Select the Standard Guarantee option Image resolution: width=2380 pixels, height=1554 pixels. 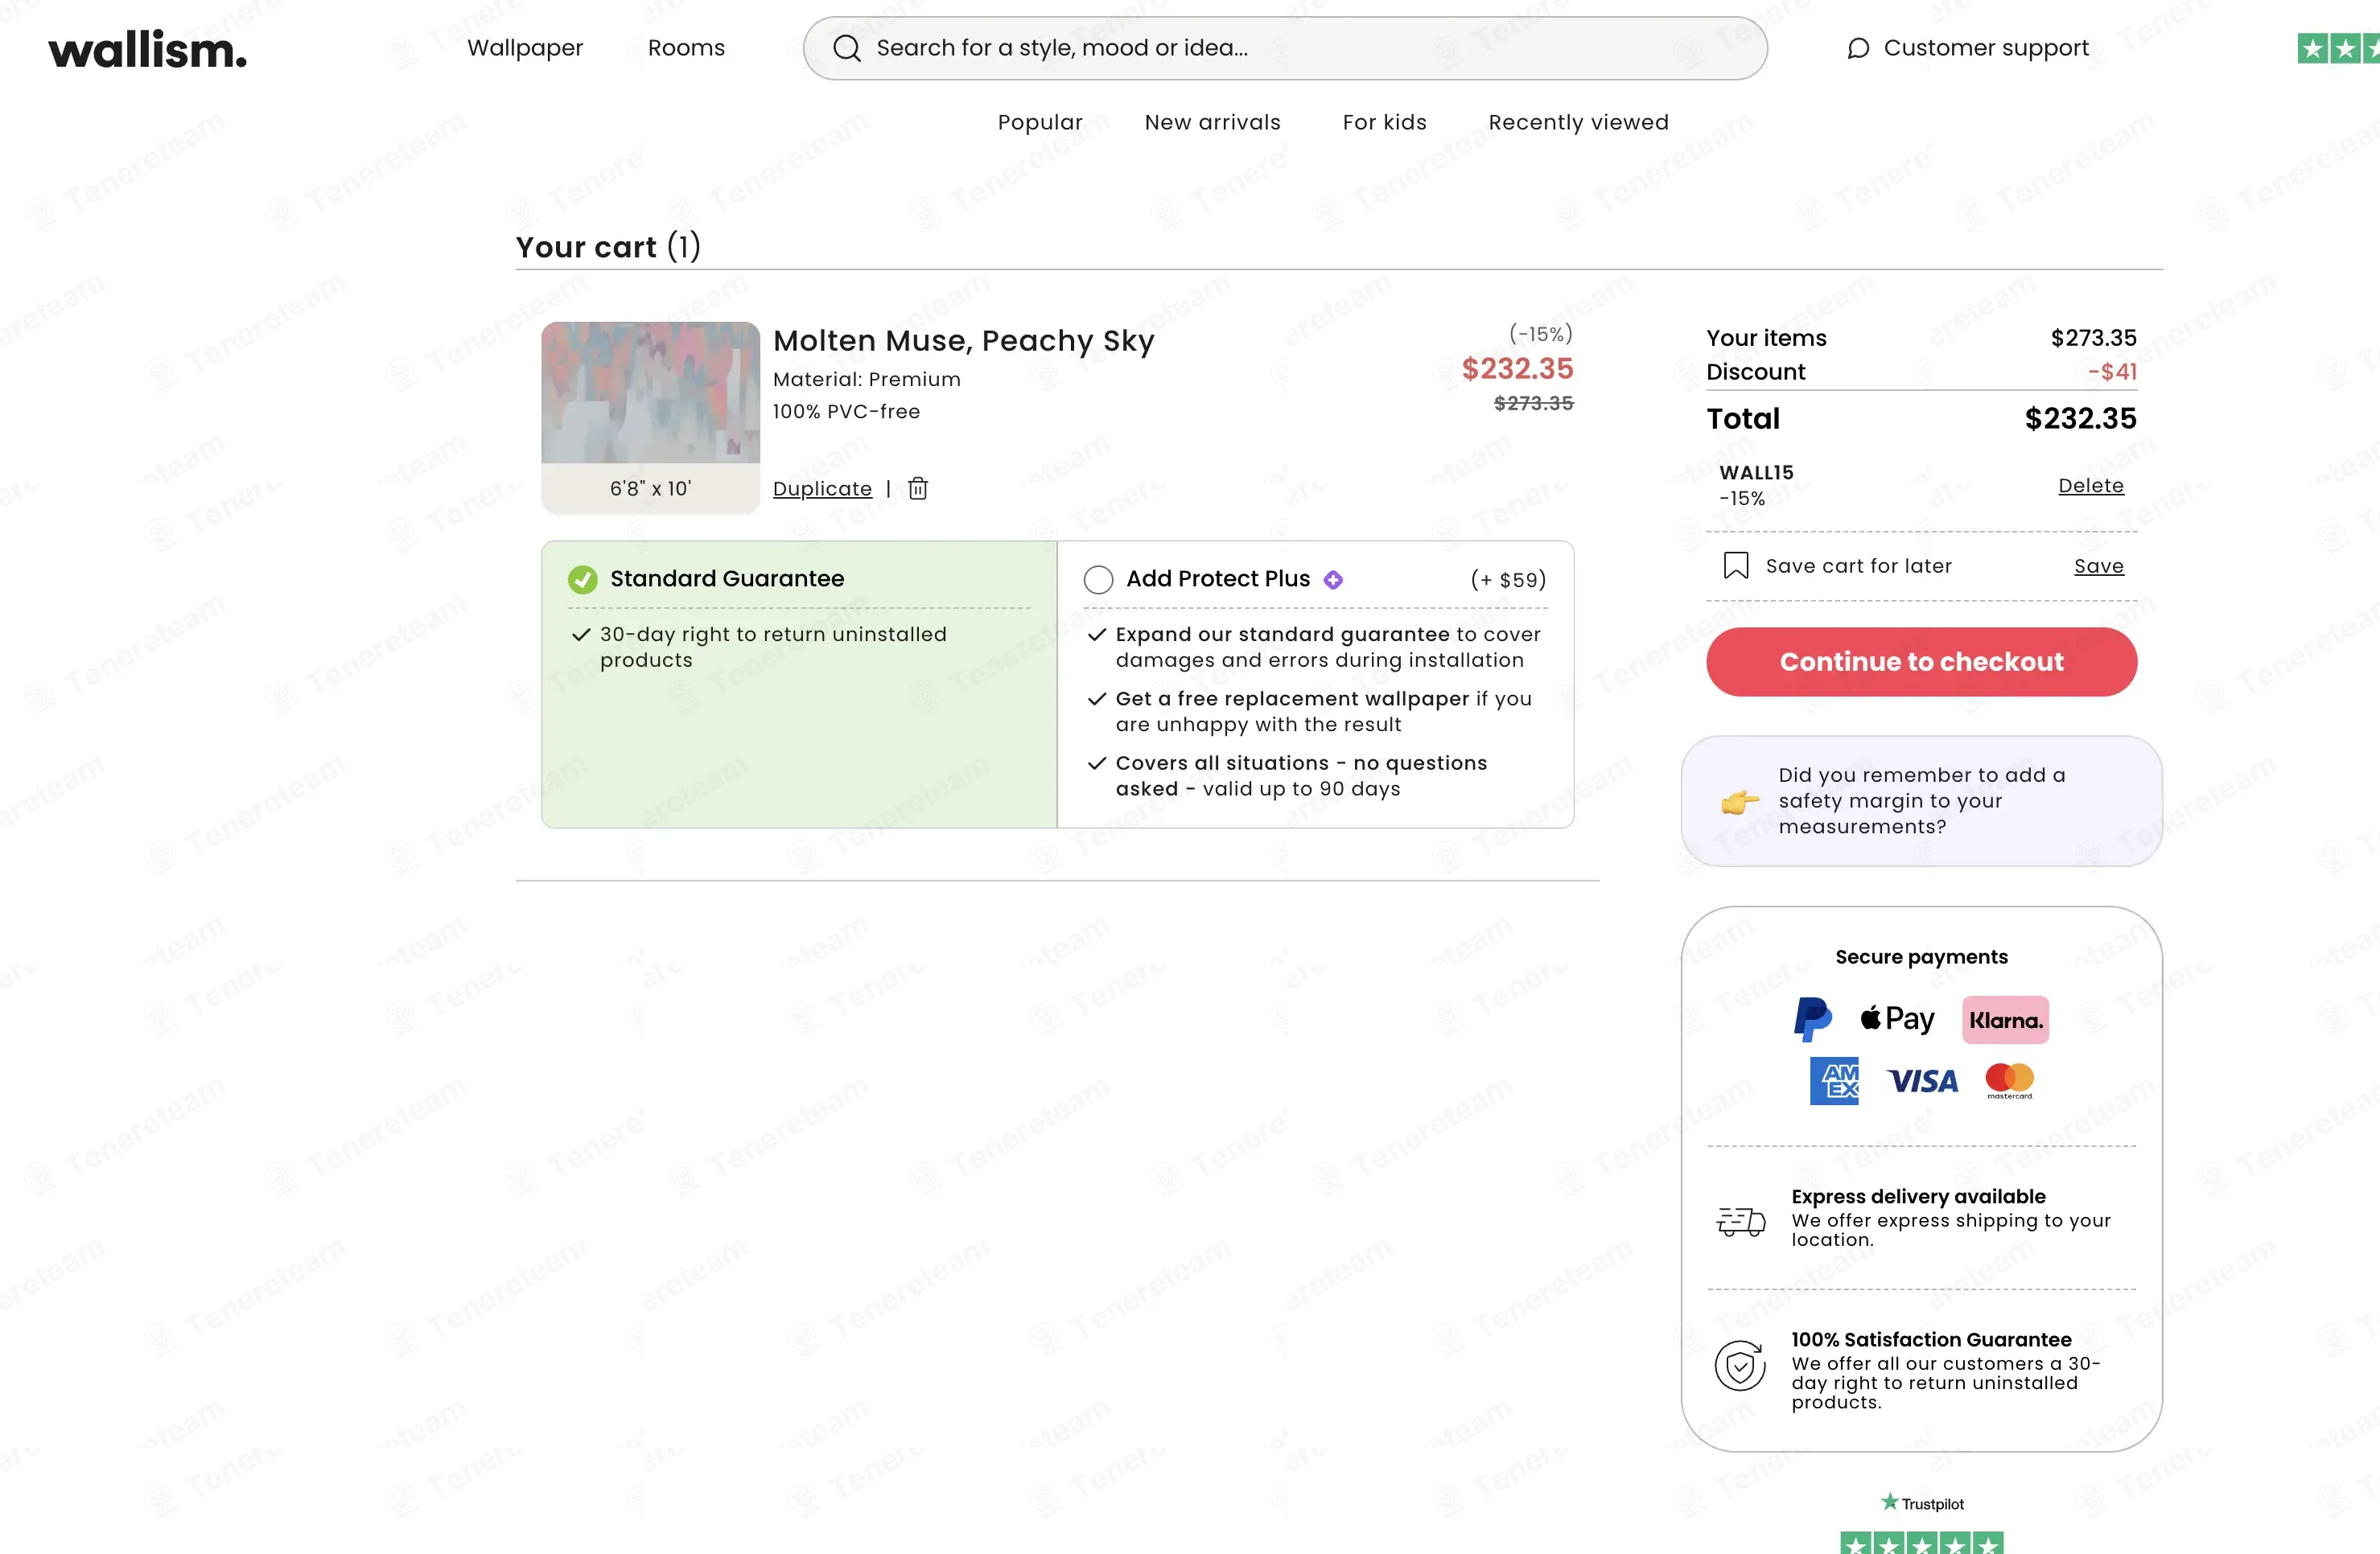coord(799,684)
